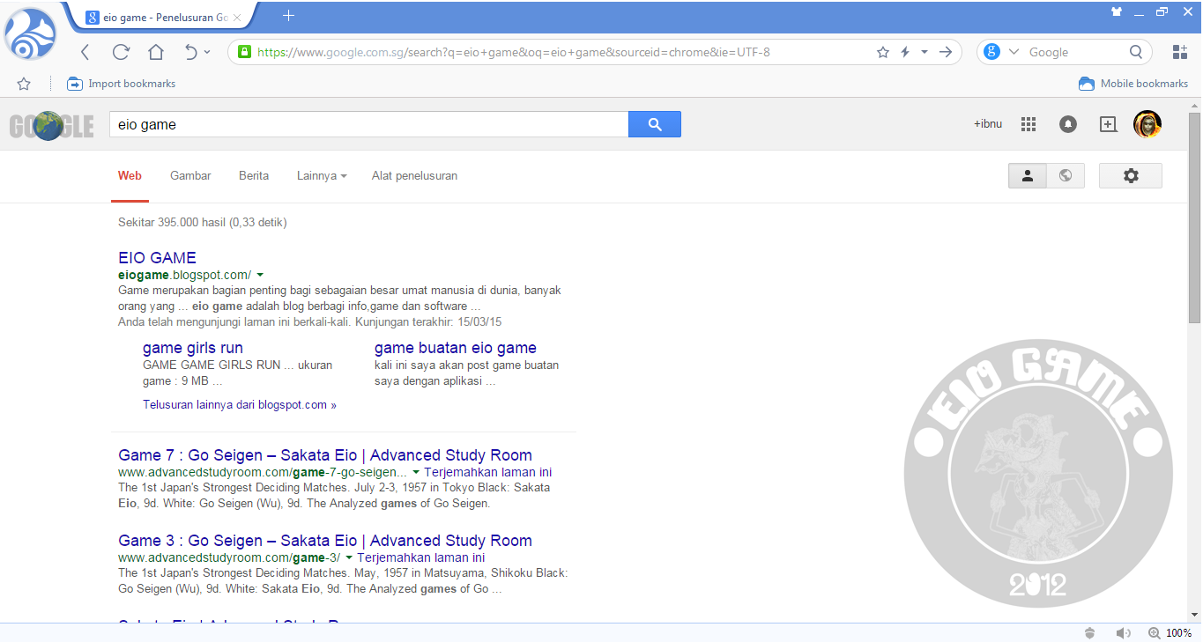Open the 'game buatan eio game' sitelink
This screenshot has width=1203, height=642.
[456, 348]
